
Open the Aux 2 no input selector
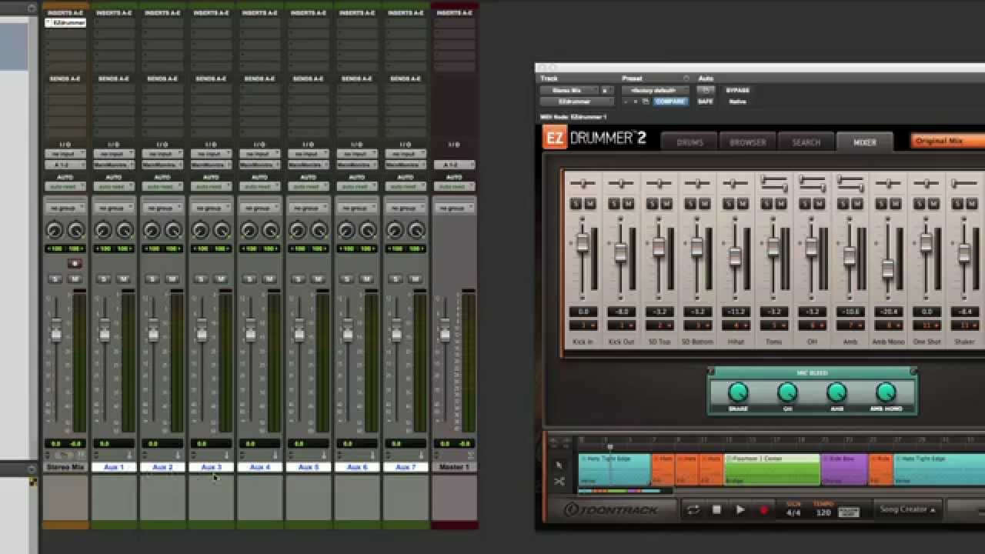162,154
